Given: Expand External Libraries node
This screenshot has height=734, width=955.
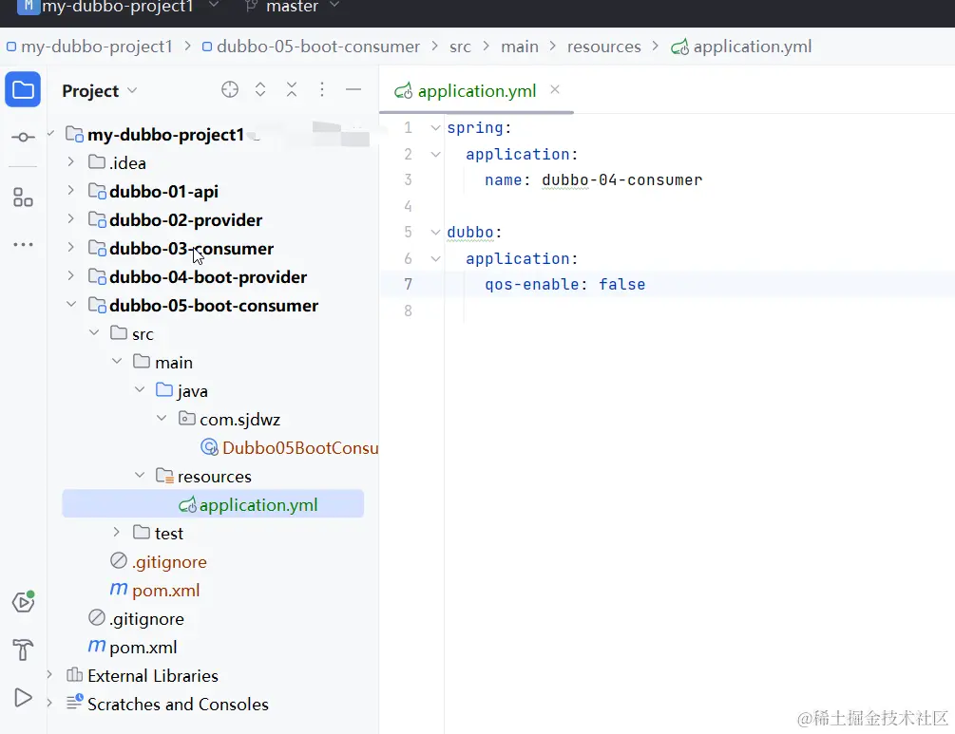Looking at the screenshot, I should click(x=49, y=675).
